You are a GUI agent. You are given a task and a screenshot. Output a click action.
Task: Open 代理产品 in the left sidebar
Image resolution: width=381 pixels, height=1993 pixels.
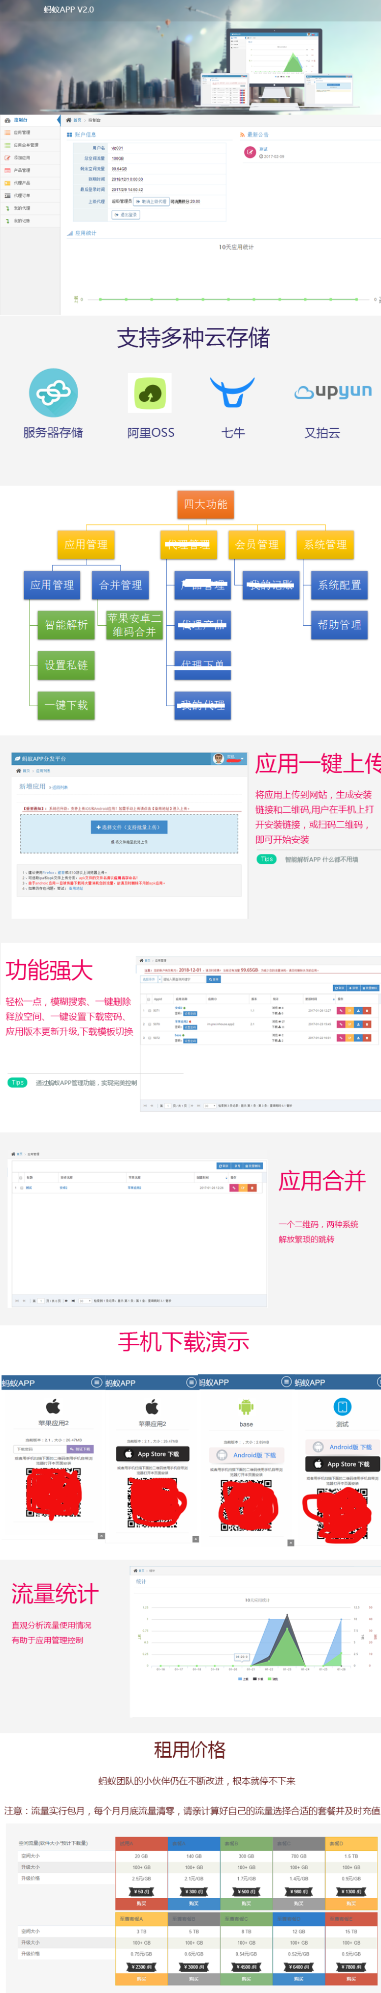click(x=29, y=183)
